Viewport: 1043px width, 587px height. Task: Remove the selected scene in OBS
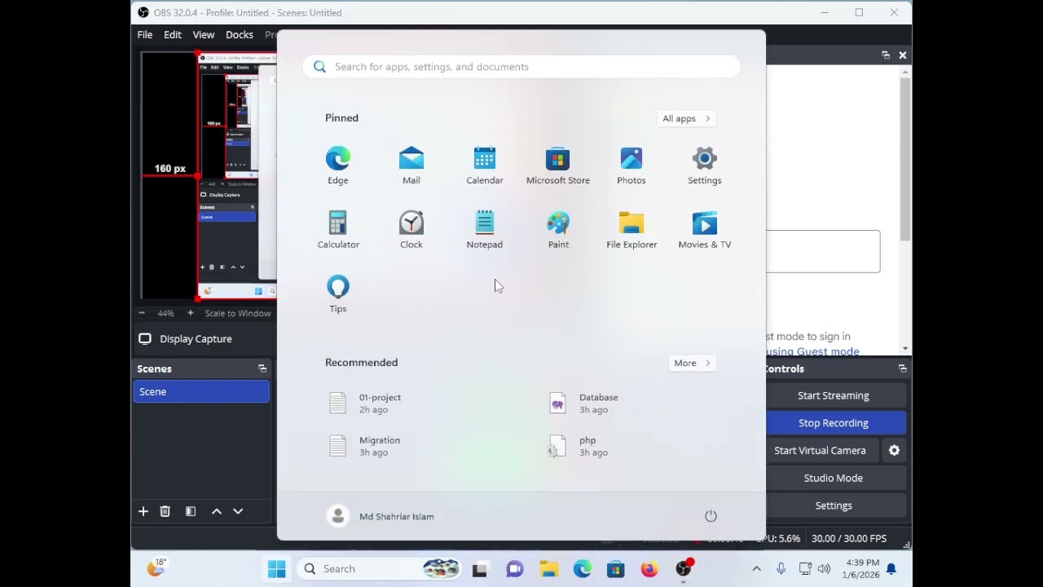pyautogui.click(x=165, y=511)
